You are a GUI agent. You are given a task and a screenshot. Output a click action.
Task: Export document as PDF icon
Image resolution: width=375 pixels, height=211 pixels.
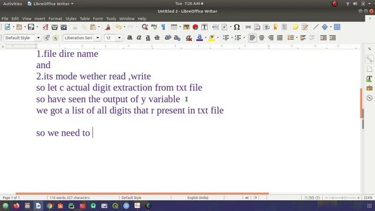point(46,27)
